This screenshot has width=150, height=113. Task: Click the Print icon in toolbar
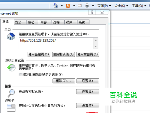click(x=87, y=6)
